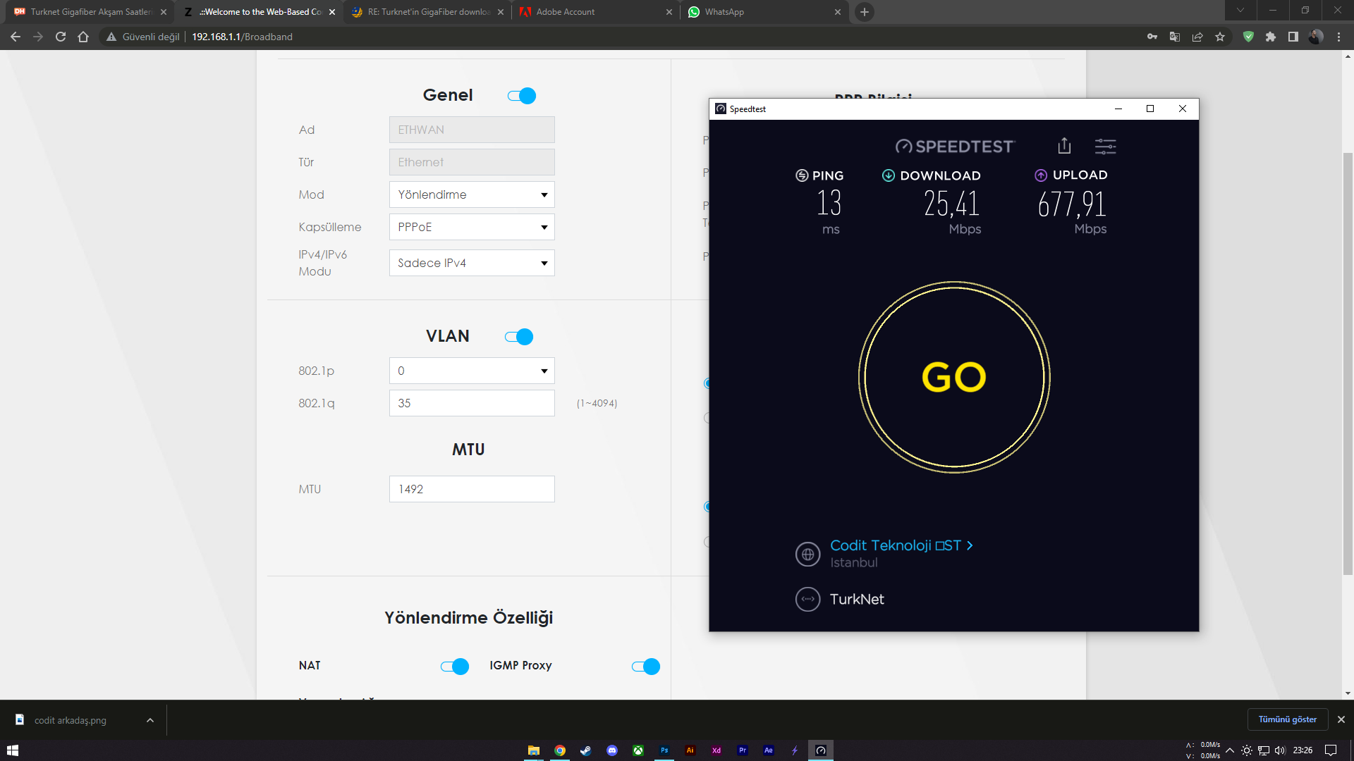Click the MTU value field
Viewport: 1354px width, 761px height.
pos(472,489)
